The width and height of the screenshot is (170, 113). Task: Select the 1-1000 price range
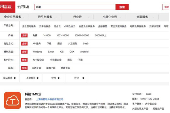pos(47,35)
